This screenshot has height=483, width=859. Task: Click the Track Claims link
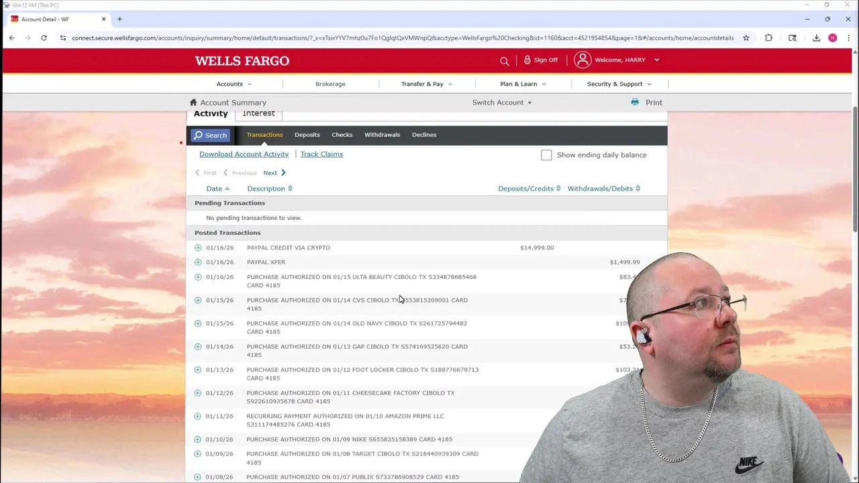tap(321, 154)
